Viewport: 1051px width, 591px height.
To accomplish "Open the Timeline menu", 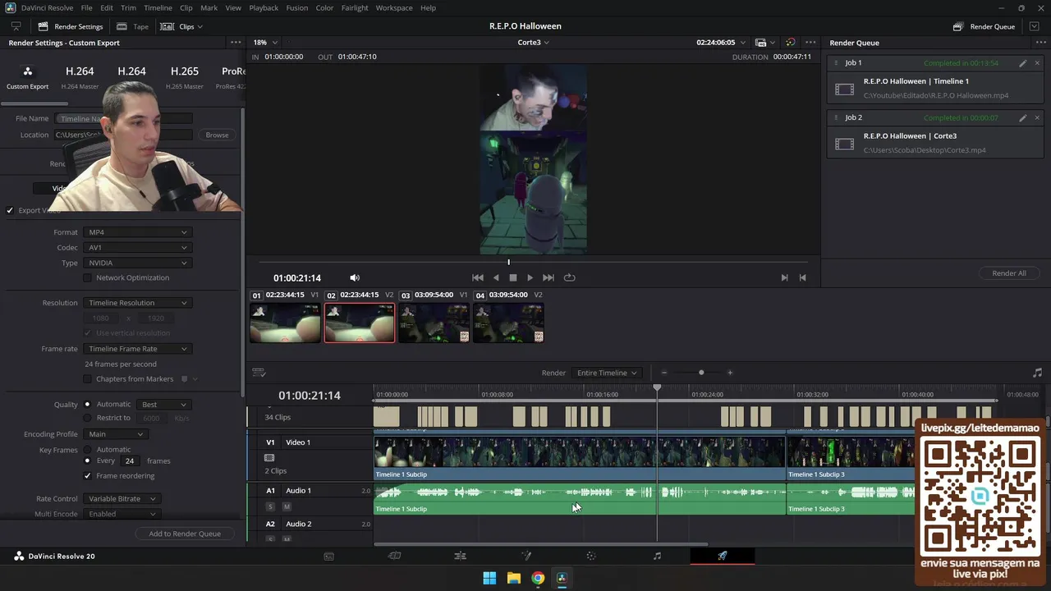I will [158, 7].
